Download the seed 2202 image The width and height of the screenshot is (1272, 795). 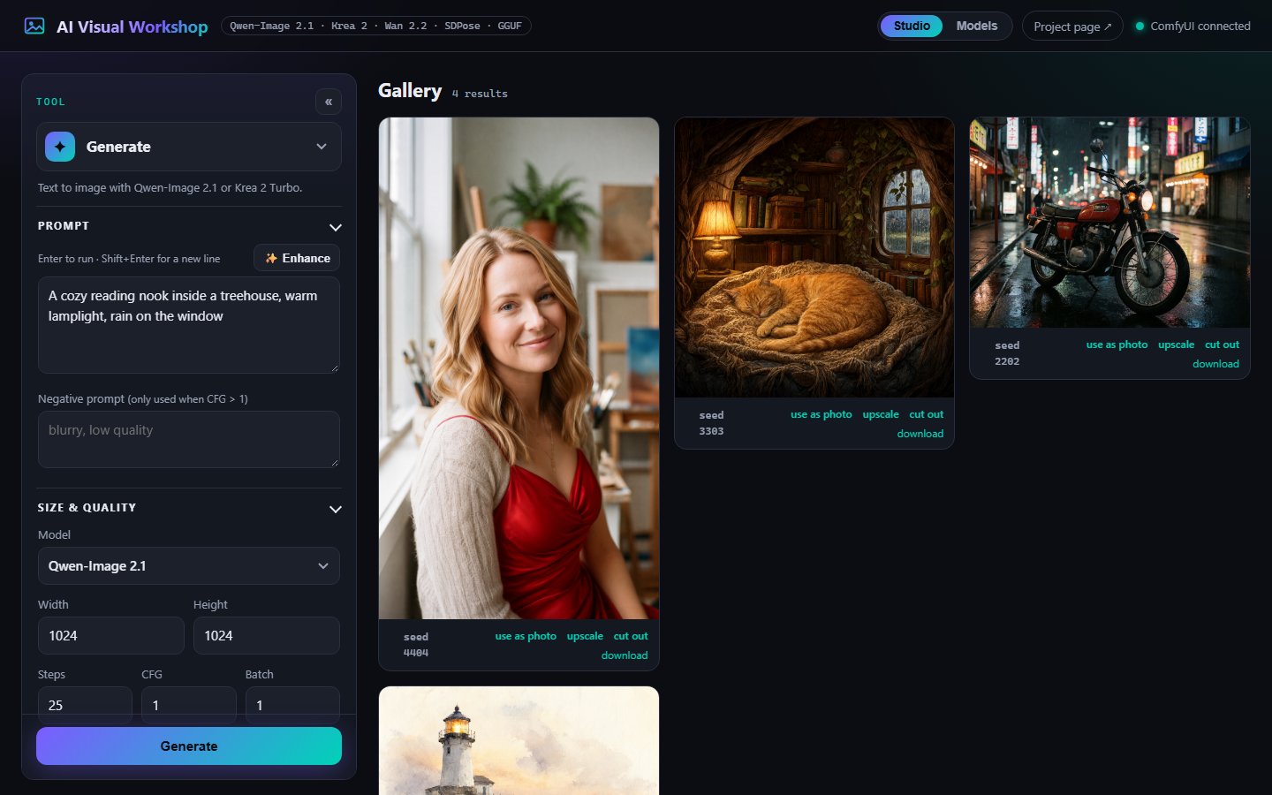tap(1216, 364)
